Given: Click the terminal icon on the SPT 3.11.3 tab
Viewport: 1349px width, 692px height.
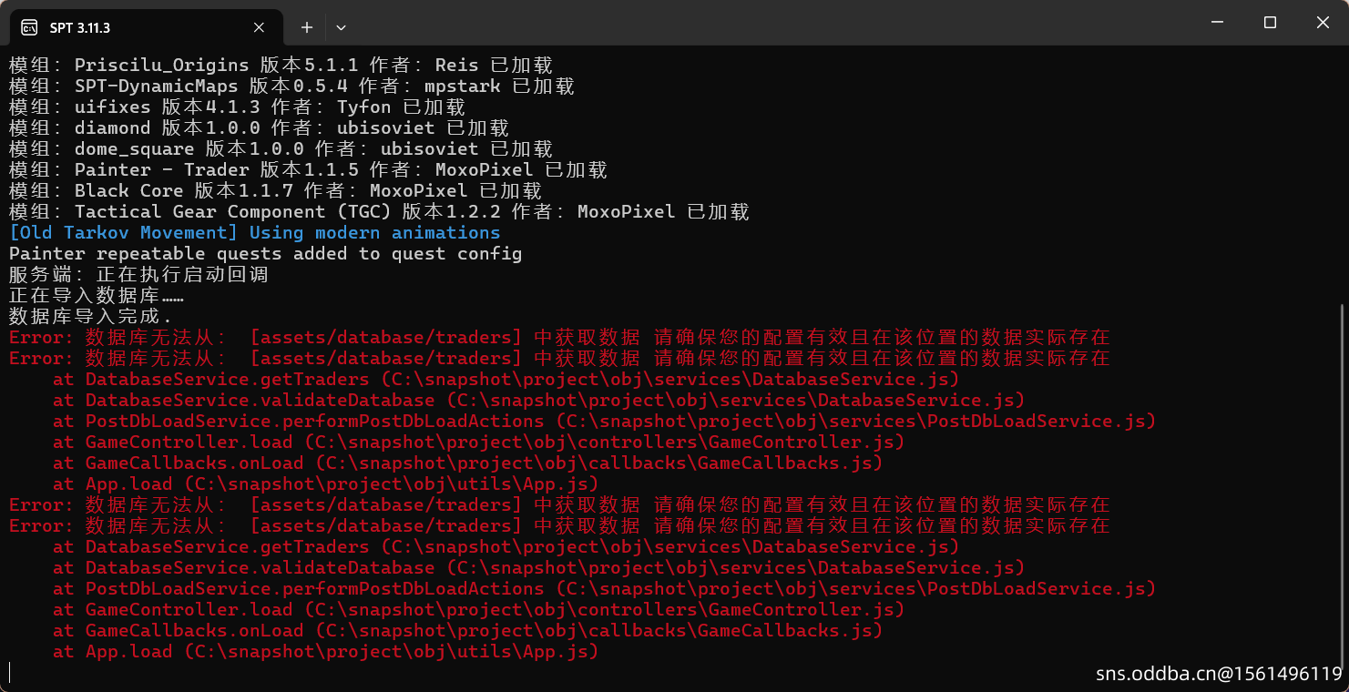Looking at the screenshot, I should [x=29, y=27].
